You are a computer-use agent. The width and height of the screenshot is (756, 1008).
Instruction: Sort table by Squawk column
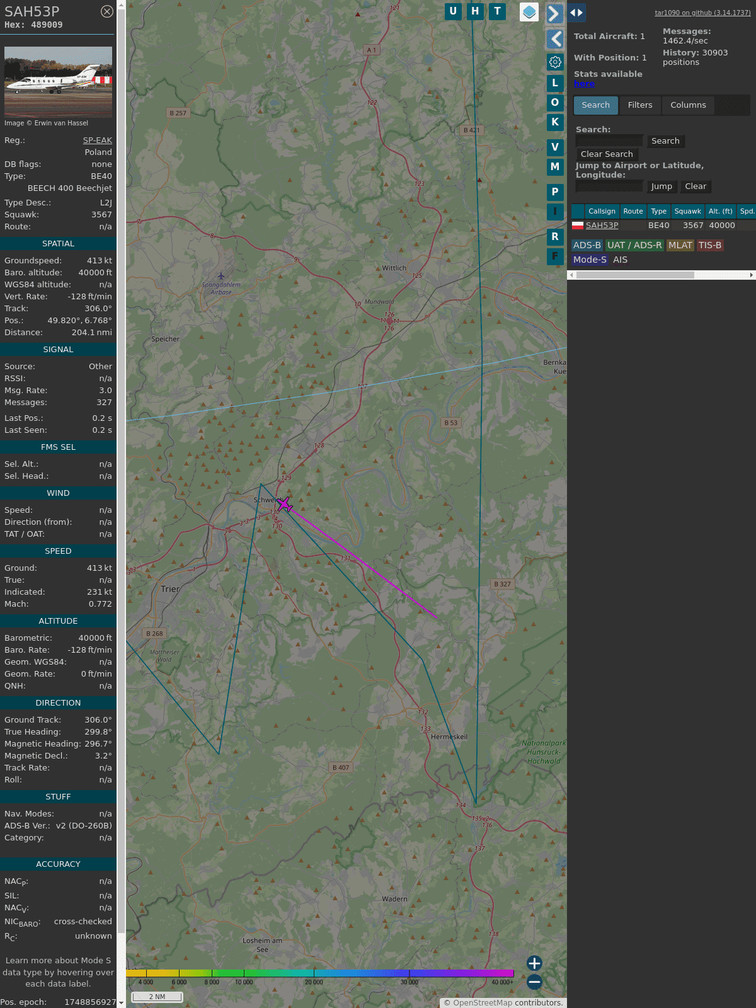point(687,211)
